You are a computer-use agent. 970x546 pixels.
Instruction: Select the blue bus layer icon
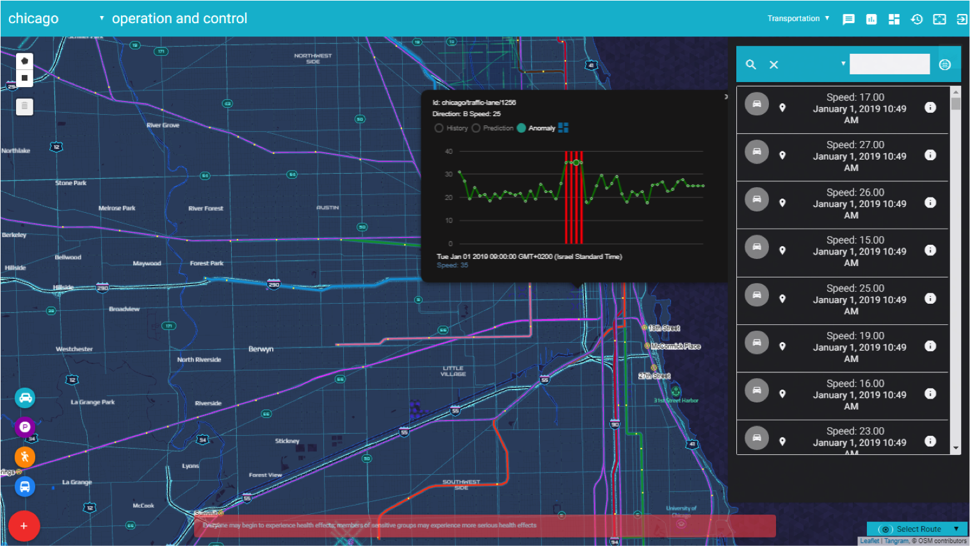tap(24, 486)
